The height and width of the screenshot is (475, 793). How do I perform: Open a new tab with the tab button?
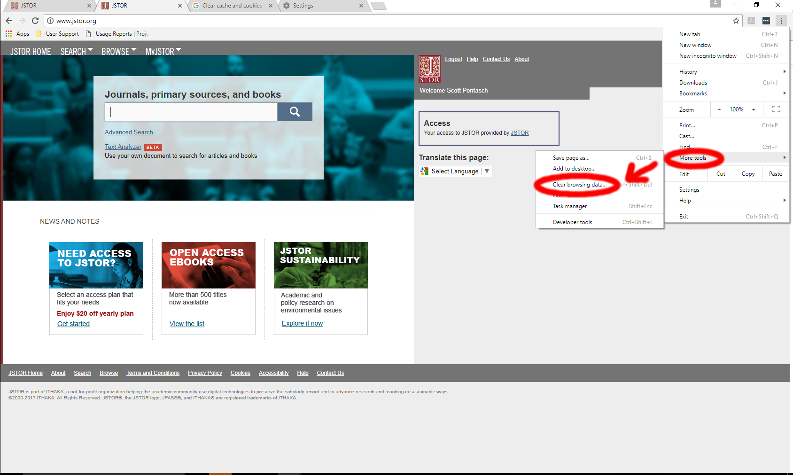pos(378,6)
